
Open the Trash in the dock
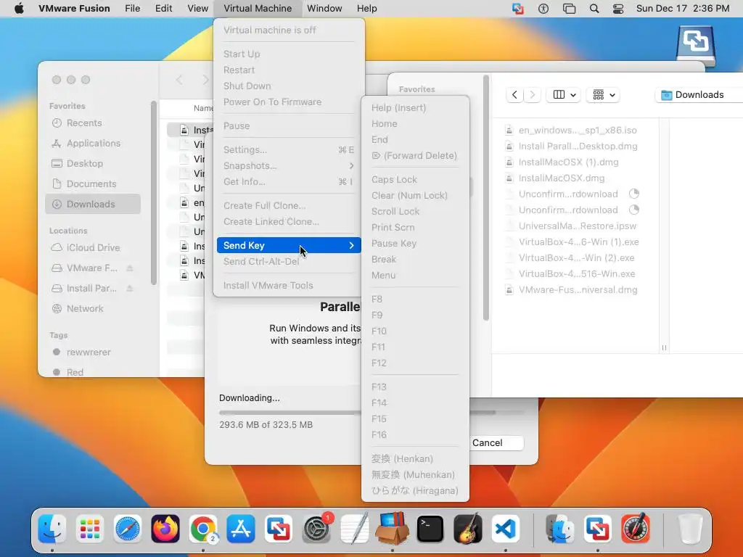tap(690, 529)
